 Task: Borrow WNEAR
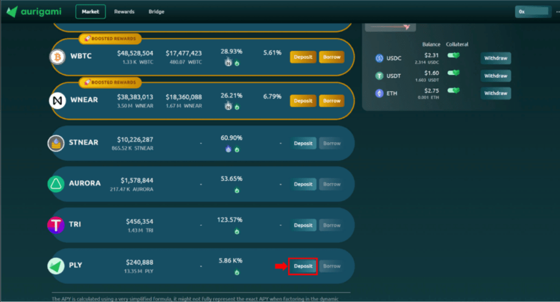pos(332,101)
